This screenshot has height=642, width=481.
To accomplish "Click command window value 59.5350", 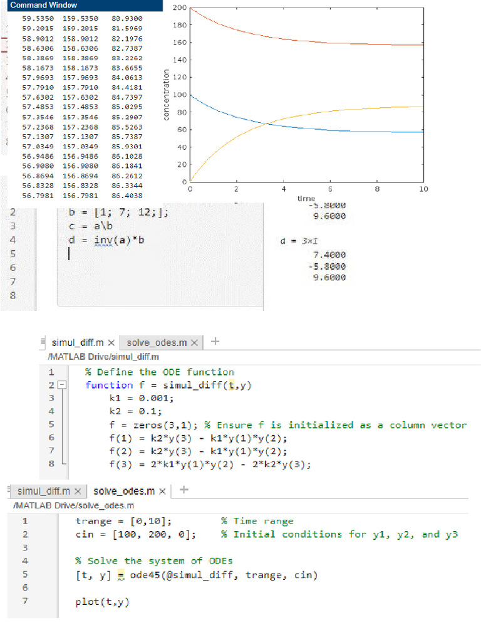I will point(38,18).
